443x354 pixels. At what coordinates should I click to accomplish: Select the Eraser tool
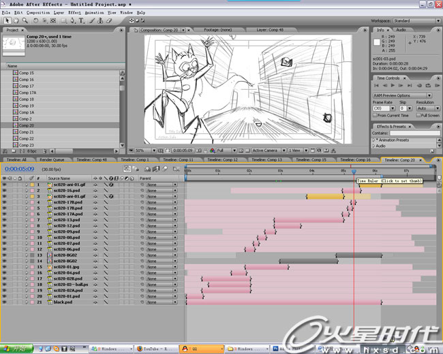(109, 20)
